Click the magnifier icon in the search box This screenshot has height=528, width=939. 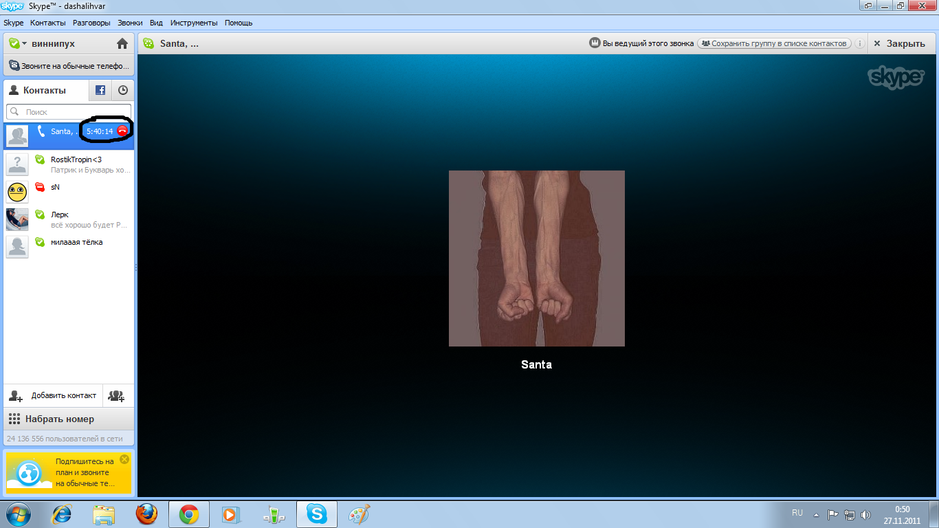coord(15,111)
